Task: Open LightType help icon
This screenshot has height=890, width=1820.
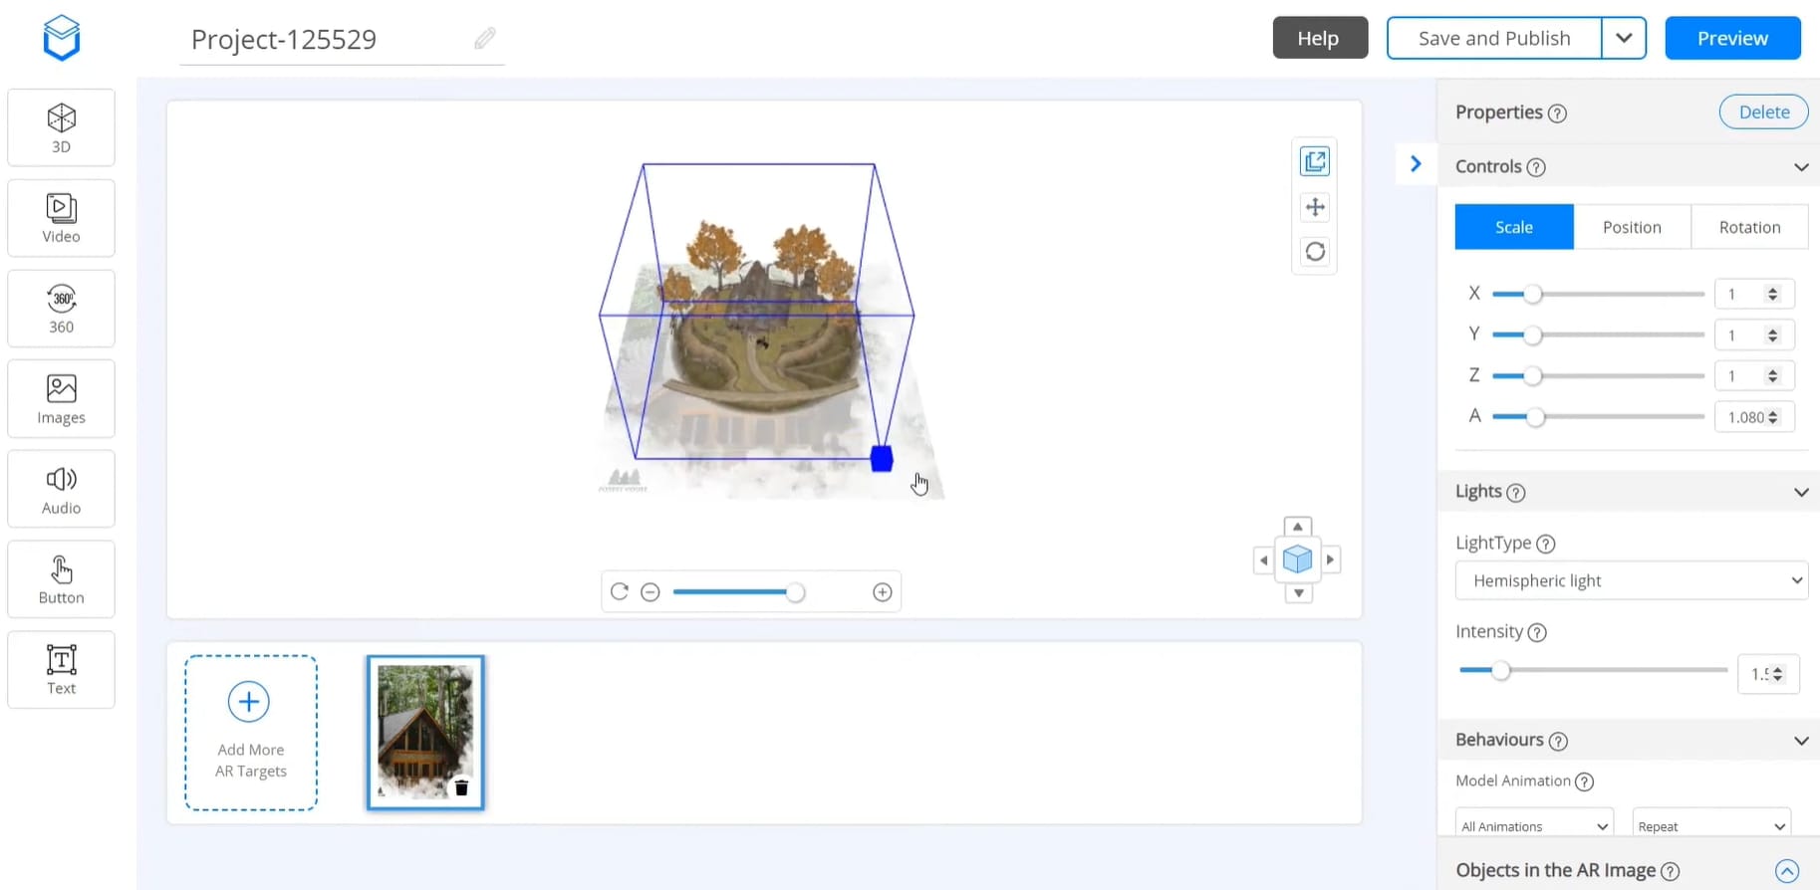Action: [1546, 544]
